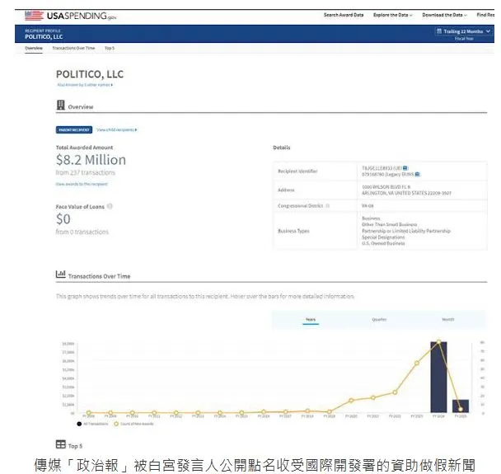Copy the Legacy DUNS identifier
501x474 pixels.
point(417,174)
